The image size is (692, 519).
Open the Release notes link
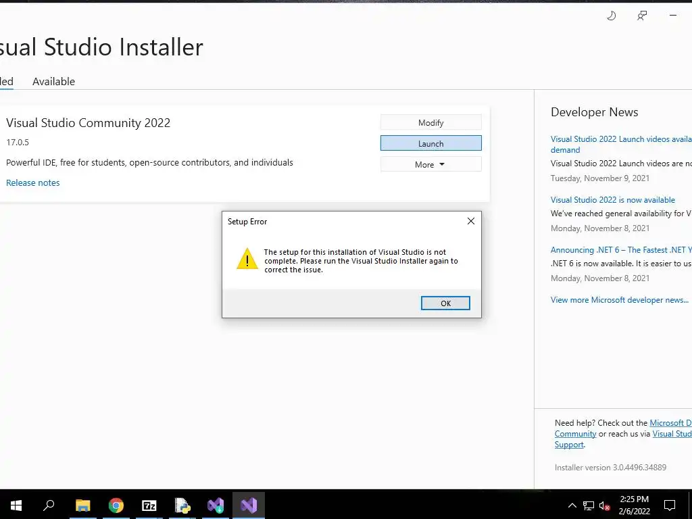coord(32,182)
